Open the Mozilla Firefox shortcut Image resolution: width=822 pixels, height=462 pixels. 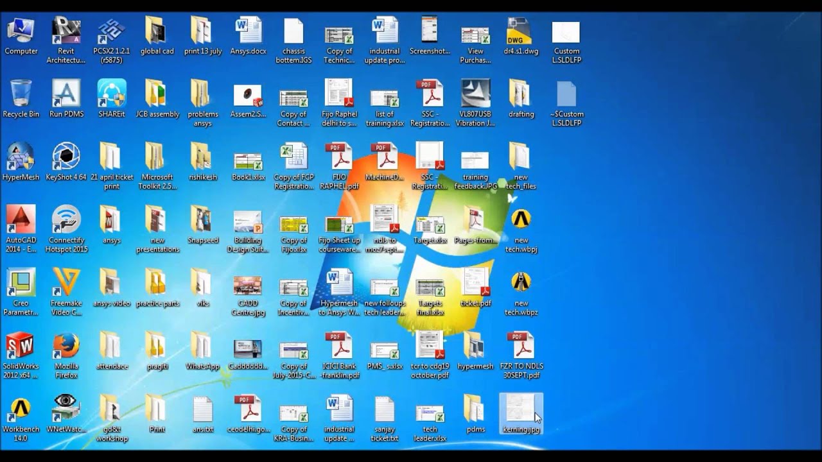[x=66, y=355]
